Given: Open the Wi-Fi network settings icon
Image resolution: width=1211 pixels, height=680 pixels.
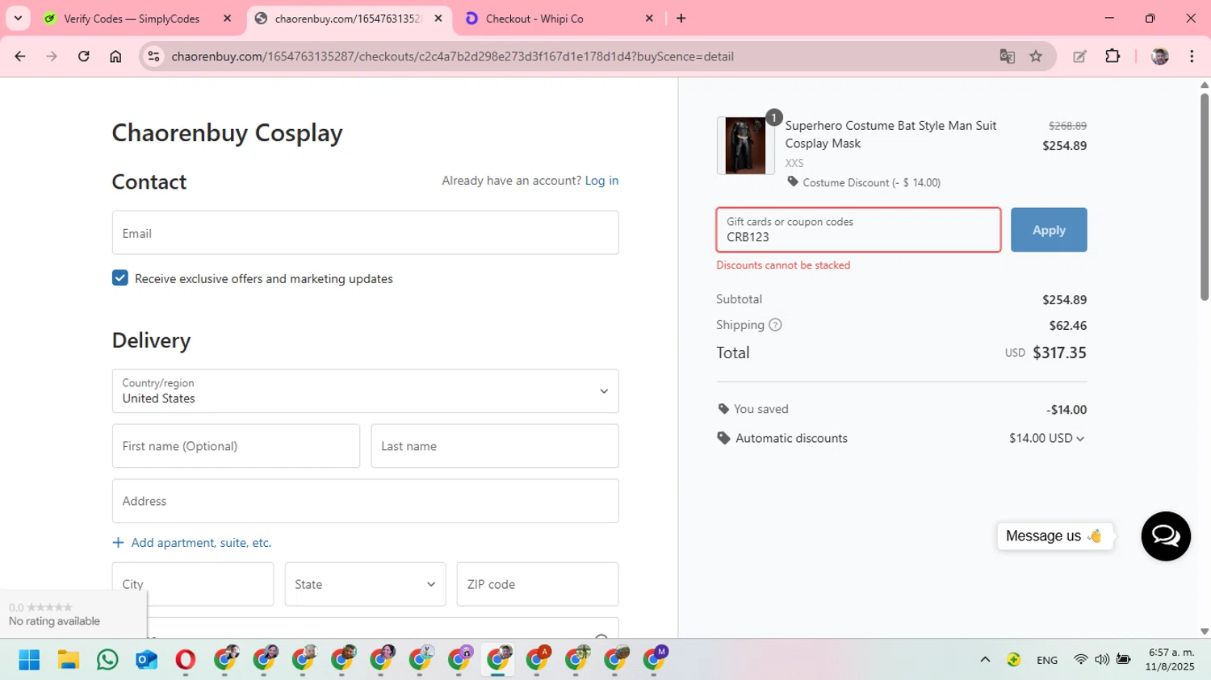Looking at the screenshot, I should [x=1080, y=660].
